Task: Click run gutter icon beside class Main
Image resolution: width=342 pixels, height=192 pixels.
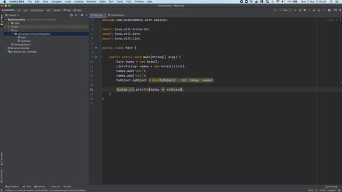Action: pos(96,47)
